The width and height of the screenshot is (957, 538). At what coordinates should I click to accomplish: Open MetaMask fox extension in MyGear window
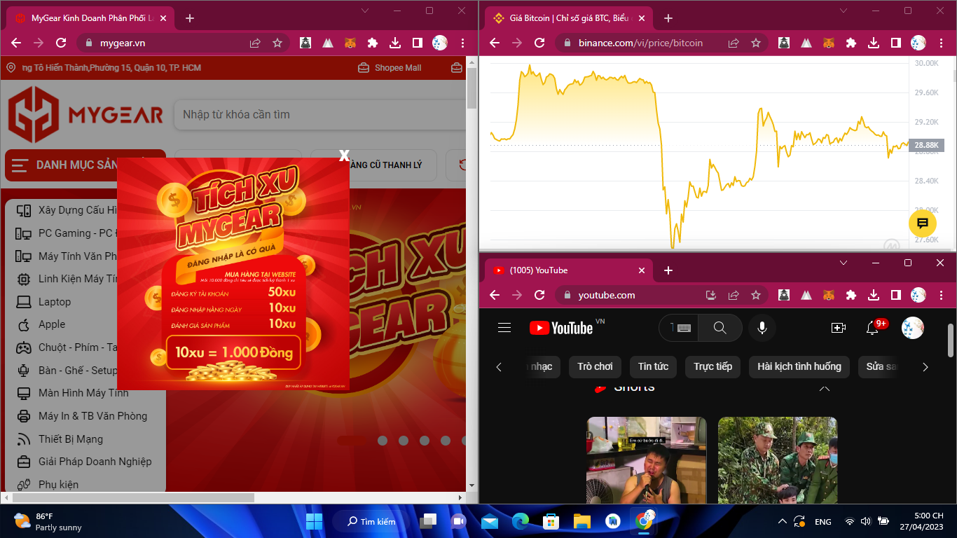pos(350,43)
